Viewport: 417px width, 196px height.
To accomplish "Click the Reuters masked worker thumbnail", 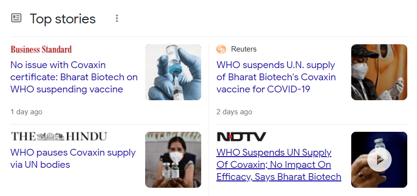I will click(379, 72).
